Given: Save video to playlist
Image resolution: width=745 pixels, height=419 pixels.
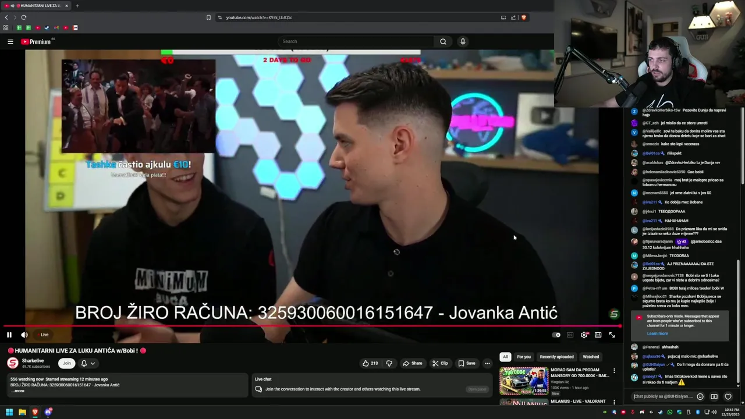Looking at the screenshot, I should coord(467,363).
